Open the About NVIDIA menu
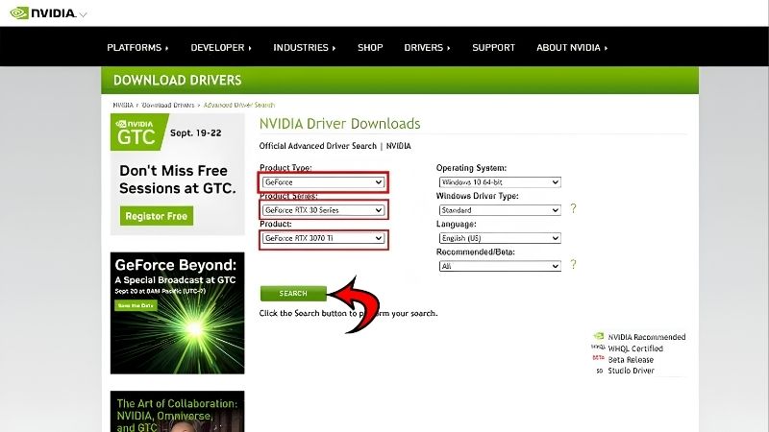The height and width of the screenshot is (432, 769). tap(572, 47)
